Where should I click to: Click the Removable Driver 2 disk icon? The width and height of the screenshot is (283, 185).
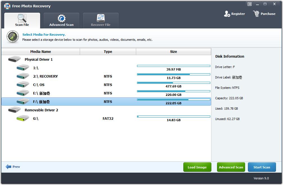point(14,110)
